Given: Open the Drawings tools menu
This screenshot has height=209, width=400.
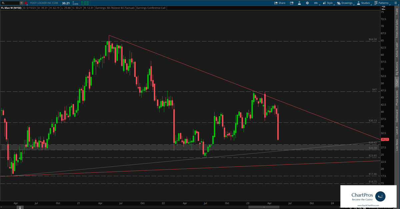Looking at the screenshot, I should (x=347, y=3).
